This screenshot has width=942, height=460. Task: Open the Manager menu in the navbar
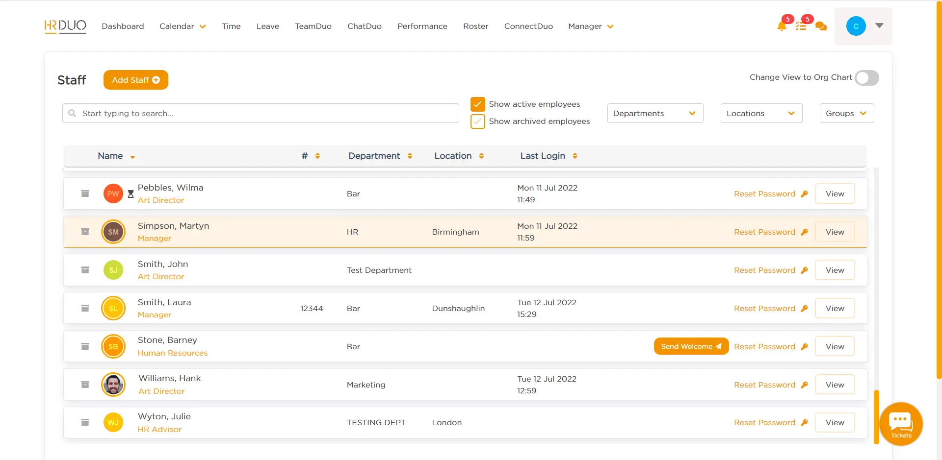[x=590, y=26]
